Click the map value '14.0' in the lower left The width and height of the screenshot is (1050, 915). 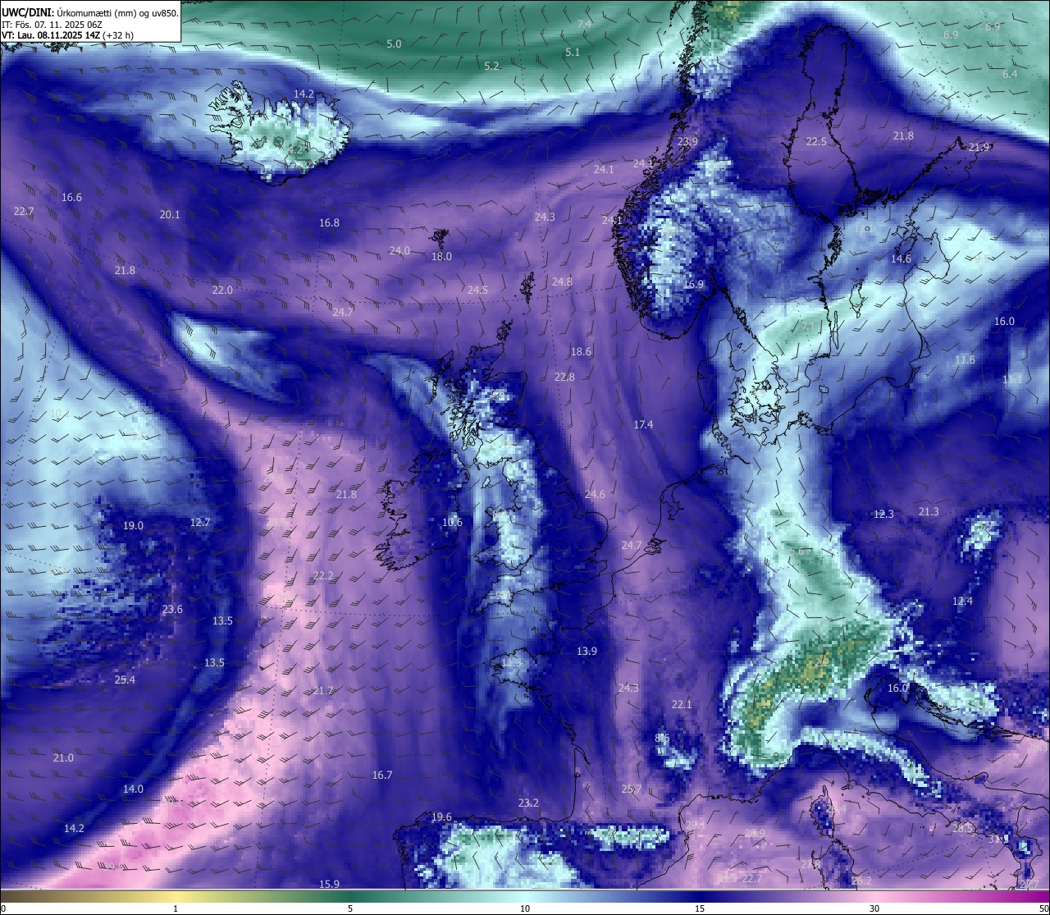point(133,789)
